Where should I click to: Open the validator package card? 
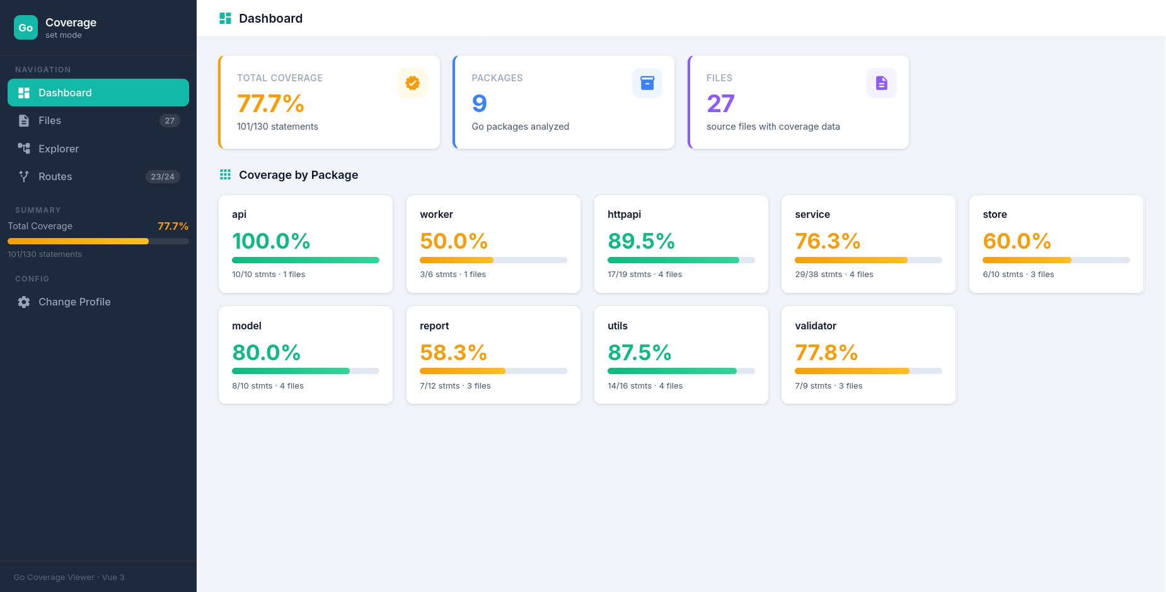point(868,355)
